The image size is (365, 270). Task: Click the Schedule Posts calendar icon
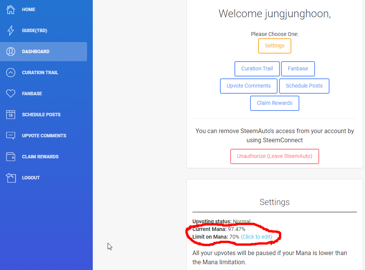point(11,114)
